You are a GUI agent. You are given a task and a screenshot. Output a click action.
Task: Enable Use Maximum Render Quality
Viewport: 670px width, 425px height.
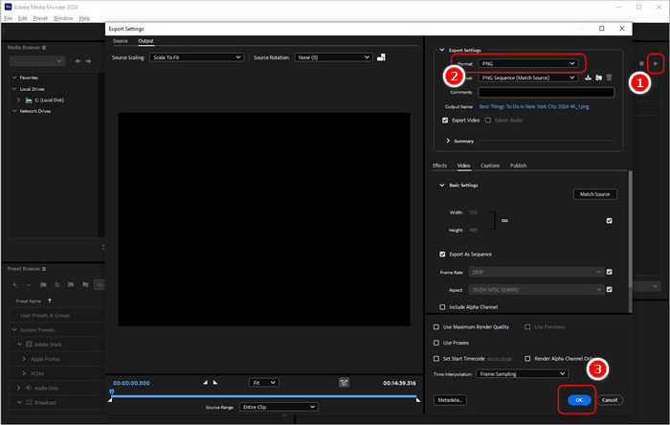[x=436, y=326]
